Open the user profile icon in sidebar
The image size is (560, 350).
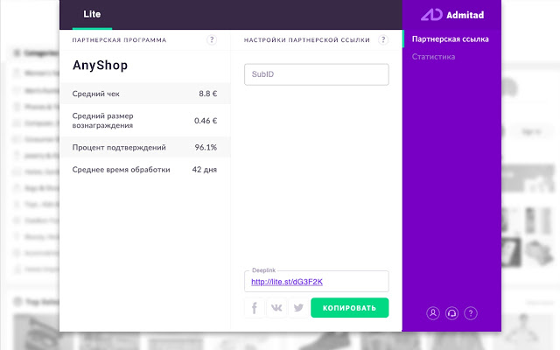click(433, 313)
